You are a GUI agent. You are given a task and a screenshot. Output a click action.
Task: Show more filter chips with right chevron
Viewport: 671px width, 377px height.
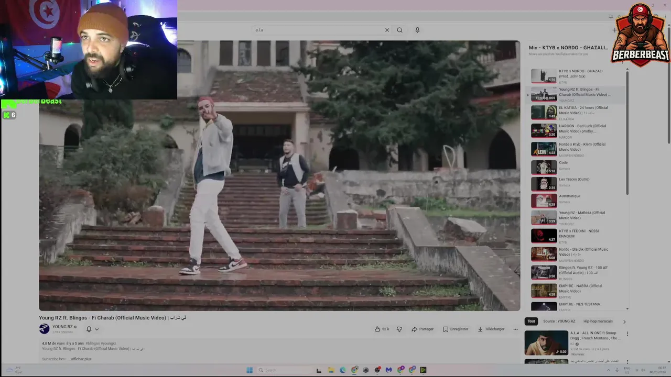624,321
